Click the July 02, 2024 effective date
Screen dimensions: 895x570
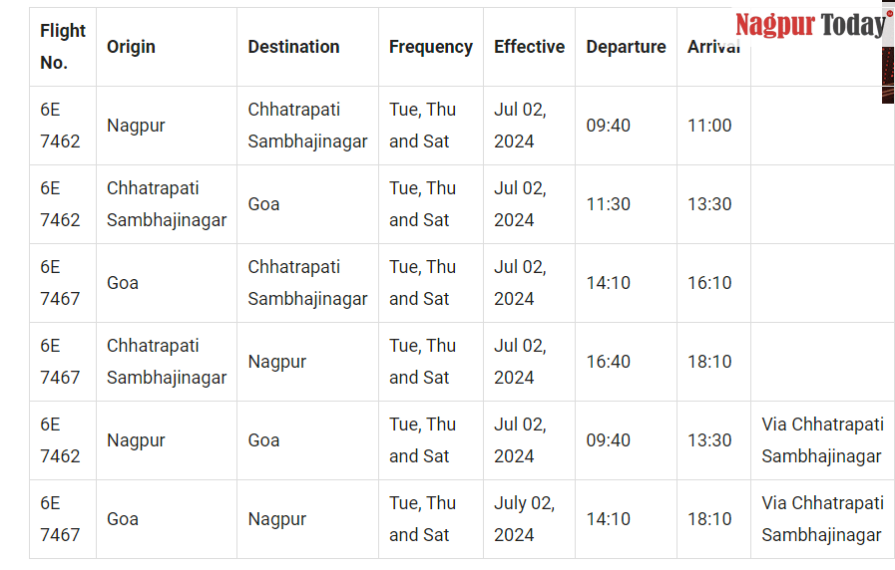click(x=524, y=519)
